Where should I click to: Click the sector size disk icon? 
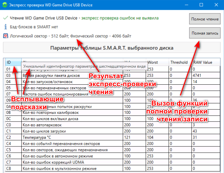coord(6,36)
